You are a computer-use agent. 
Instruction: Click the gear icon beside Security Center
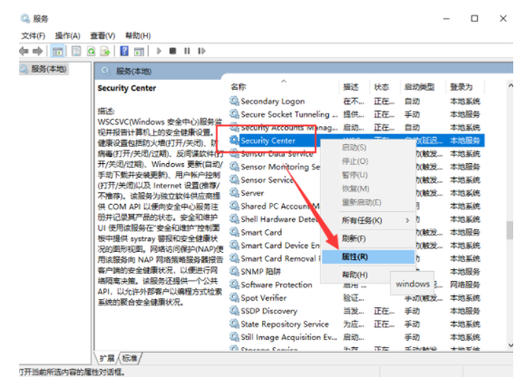pyautogui.click(x=234, y=140)
